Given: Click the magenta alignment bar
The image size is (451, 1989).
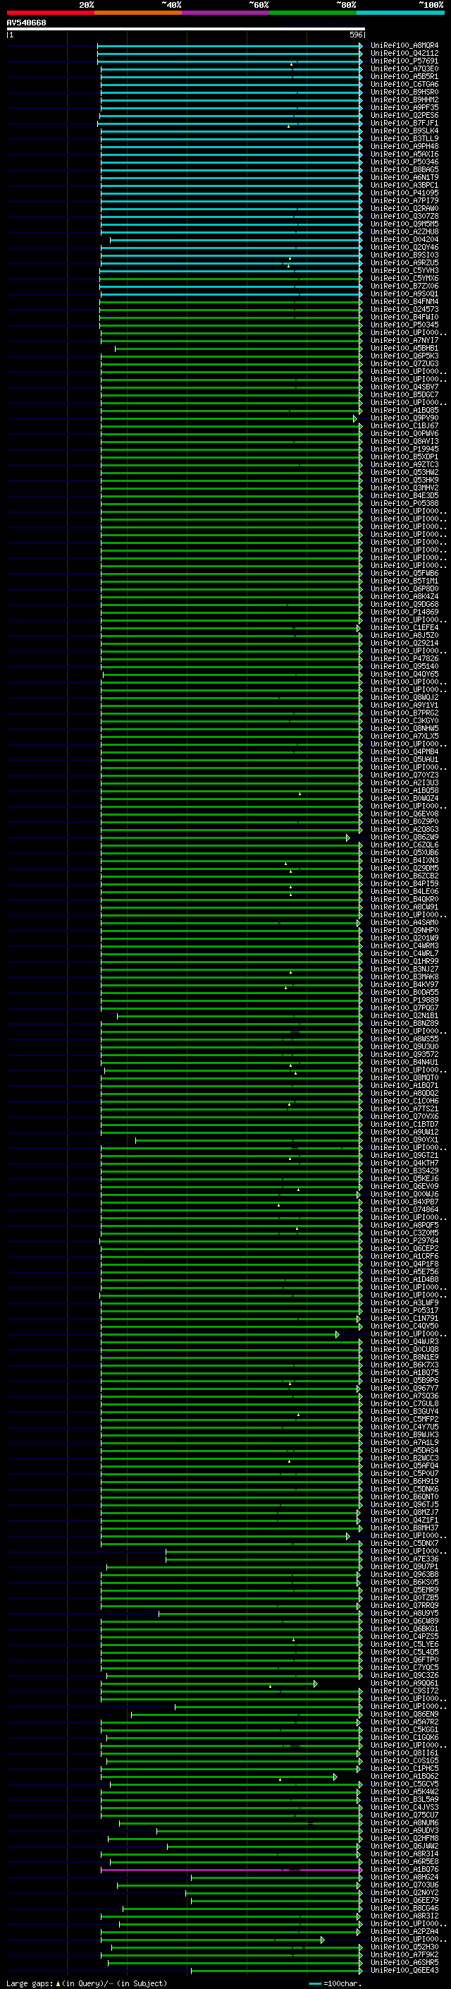Looking at the screenshot, I should [230, 1871].
